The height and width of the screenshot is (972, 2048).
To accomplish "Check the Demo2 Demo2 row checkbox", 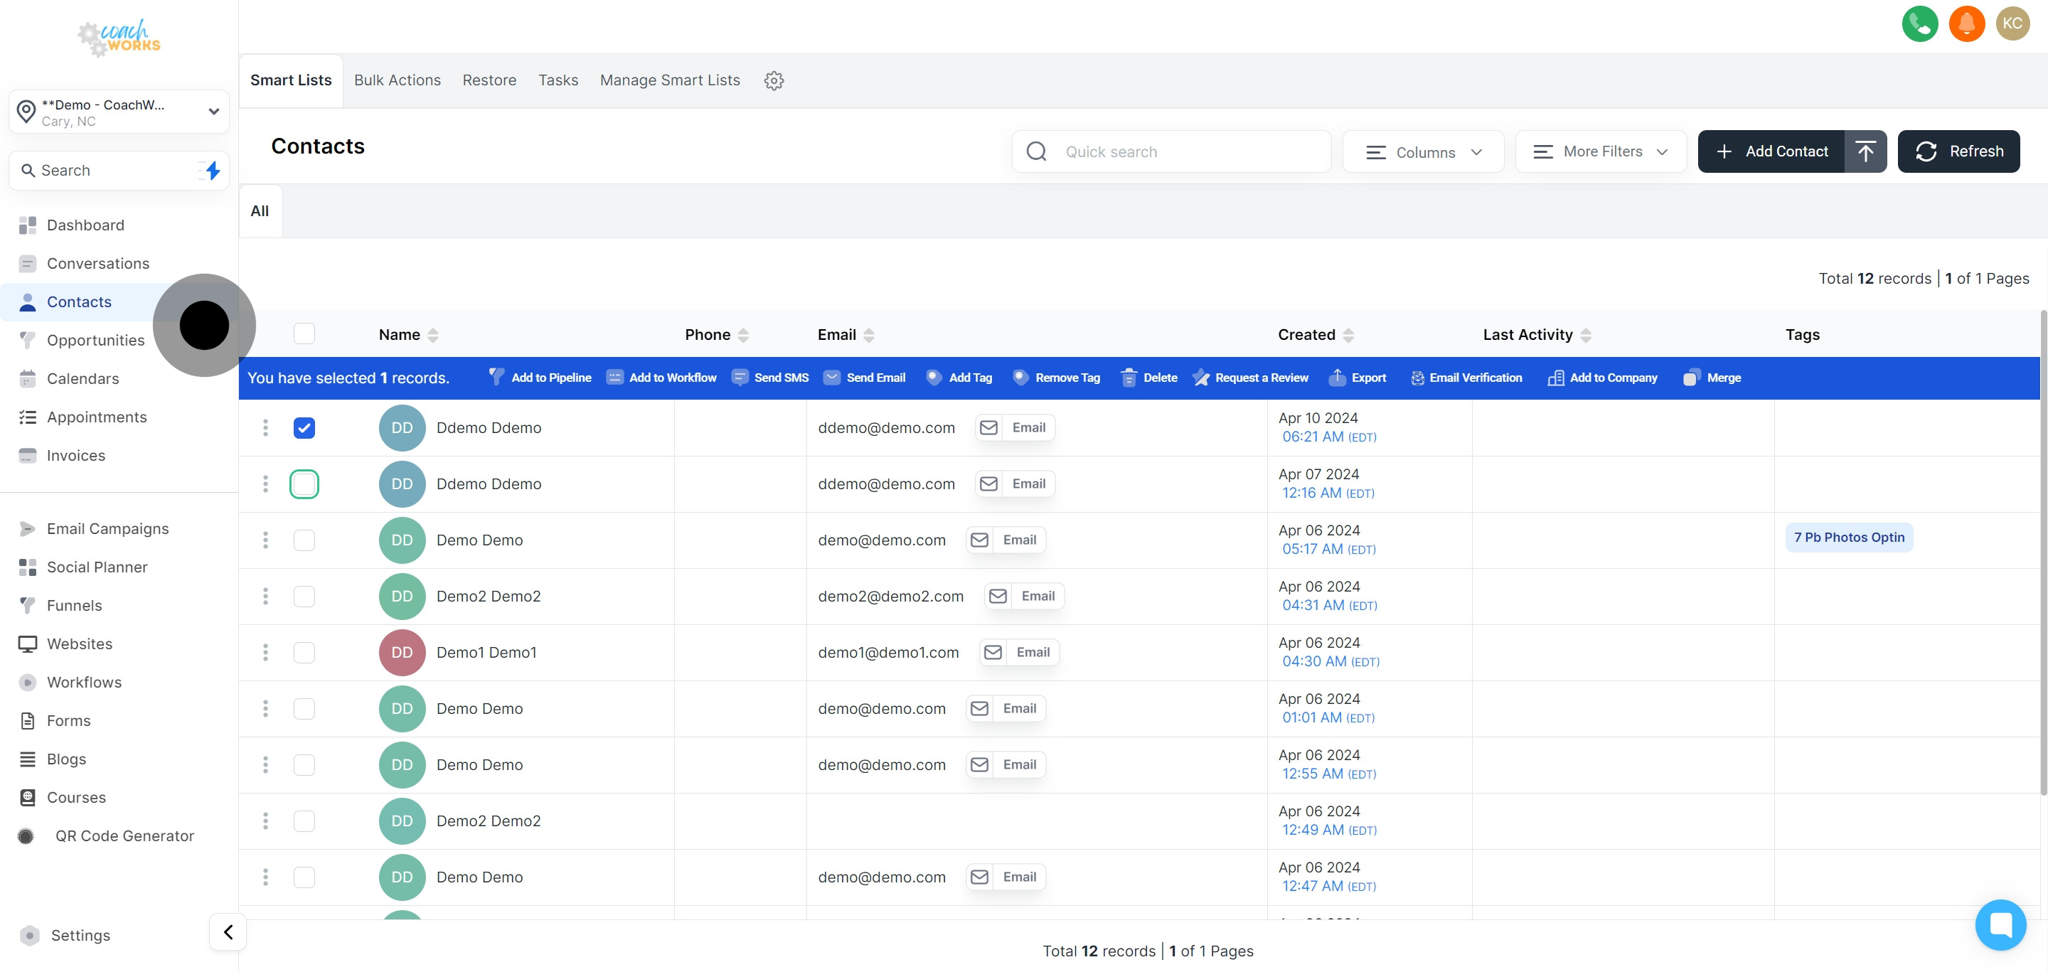I will tap(304, 596).
